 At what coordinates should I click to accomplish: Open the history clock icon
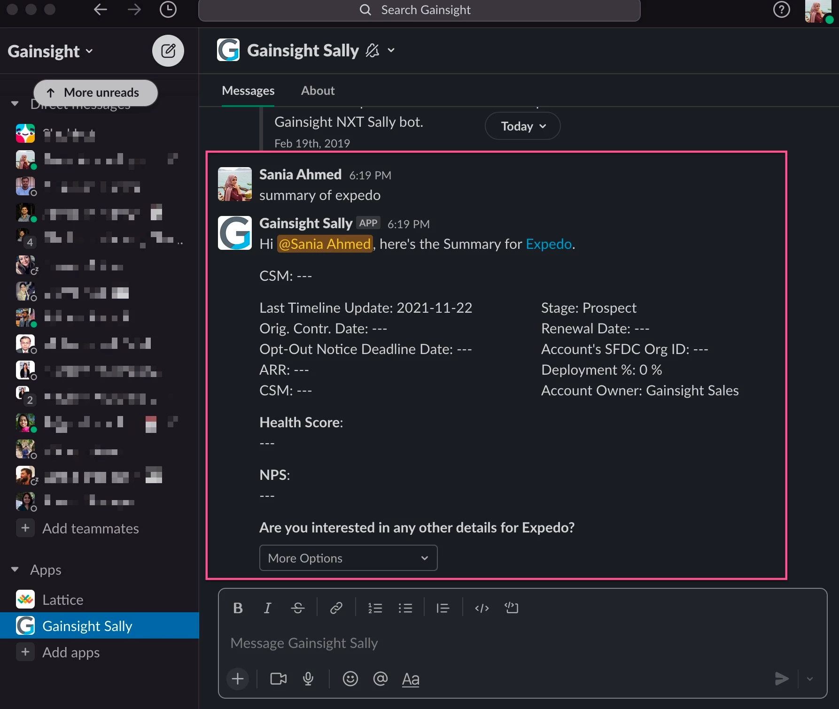pyautogui.click(x=168, y=9)
